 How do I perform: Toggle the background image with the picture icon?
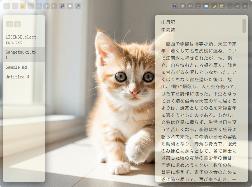[221, 6]
